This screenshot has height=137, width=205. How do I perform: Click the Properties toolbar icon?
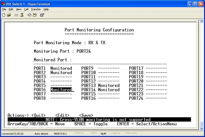(42, 15)
